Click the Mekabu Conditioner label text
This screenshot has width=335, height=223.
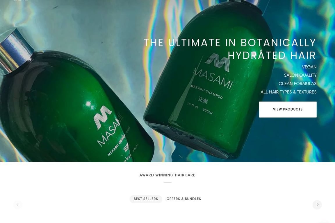tap(119, 141)
